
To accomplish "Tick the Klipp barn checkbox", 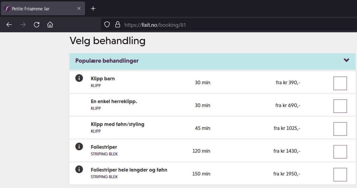I will tap(340, 83).
